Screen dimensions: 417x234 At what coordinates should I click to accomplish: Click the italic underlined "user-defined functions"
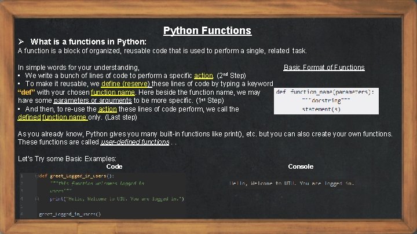[135, 142]
